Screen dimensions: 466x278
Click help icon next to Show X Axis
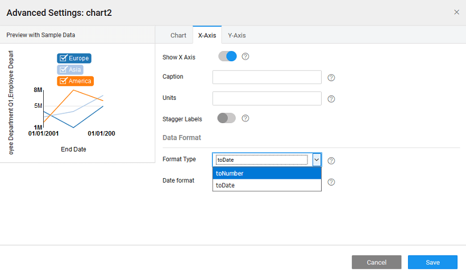coord(246,57)
